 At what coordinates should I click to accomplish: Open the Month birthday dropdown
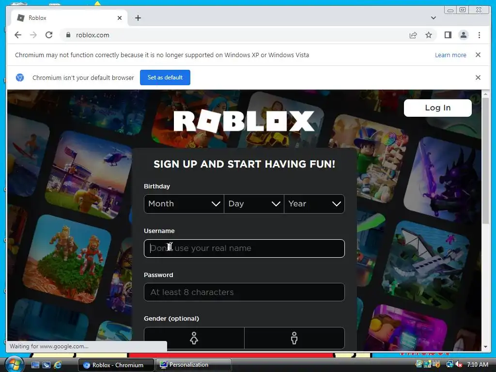tap(184, 204)
